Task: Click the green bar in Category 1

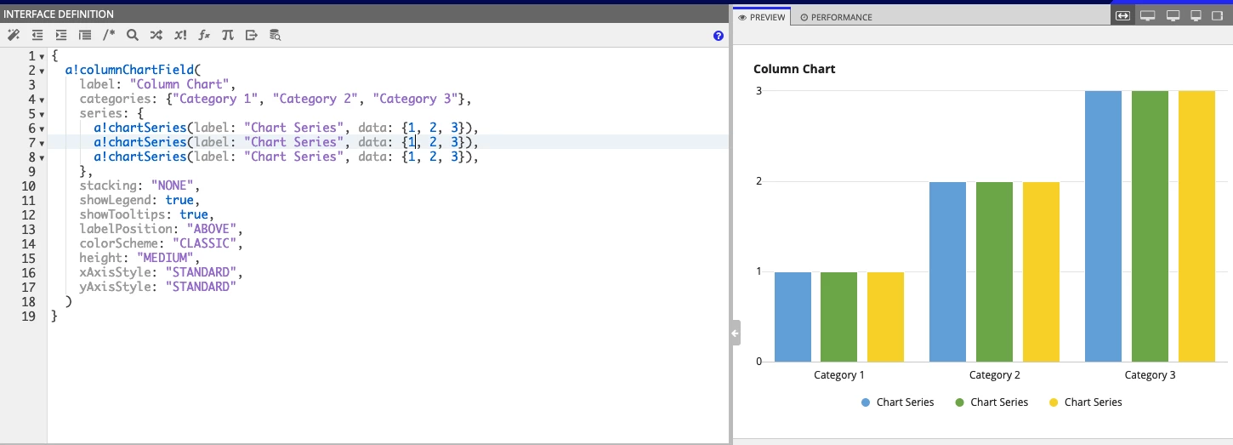Action: click(x=838, y=317)
